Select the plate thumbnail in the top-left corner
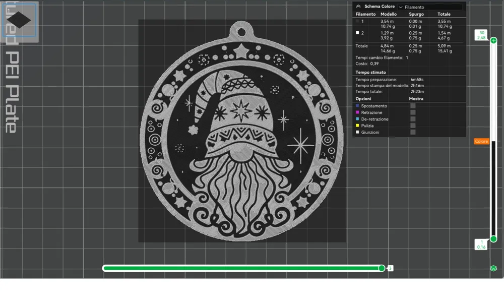 pyautogui.click(x=19, y=20)
